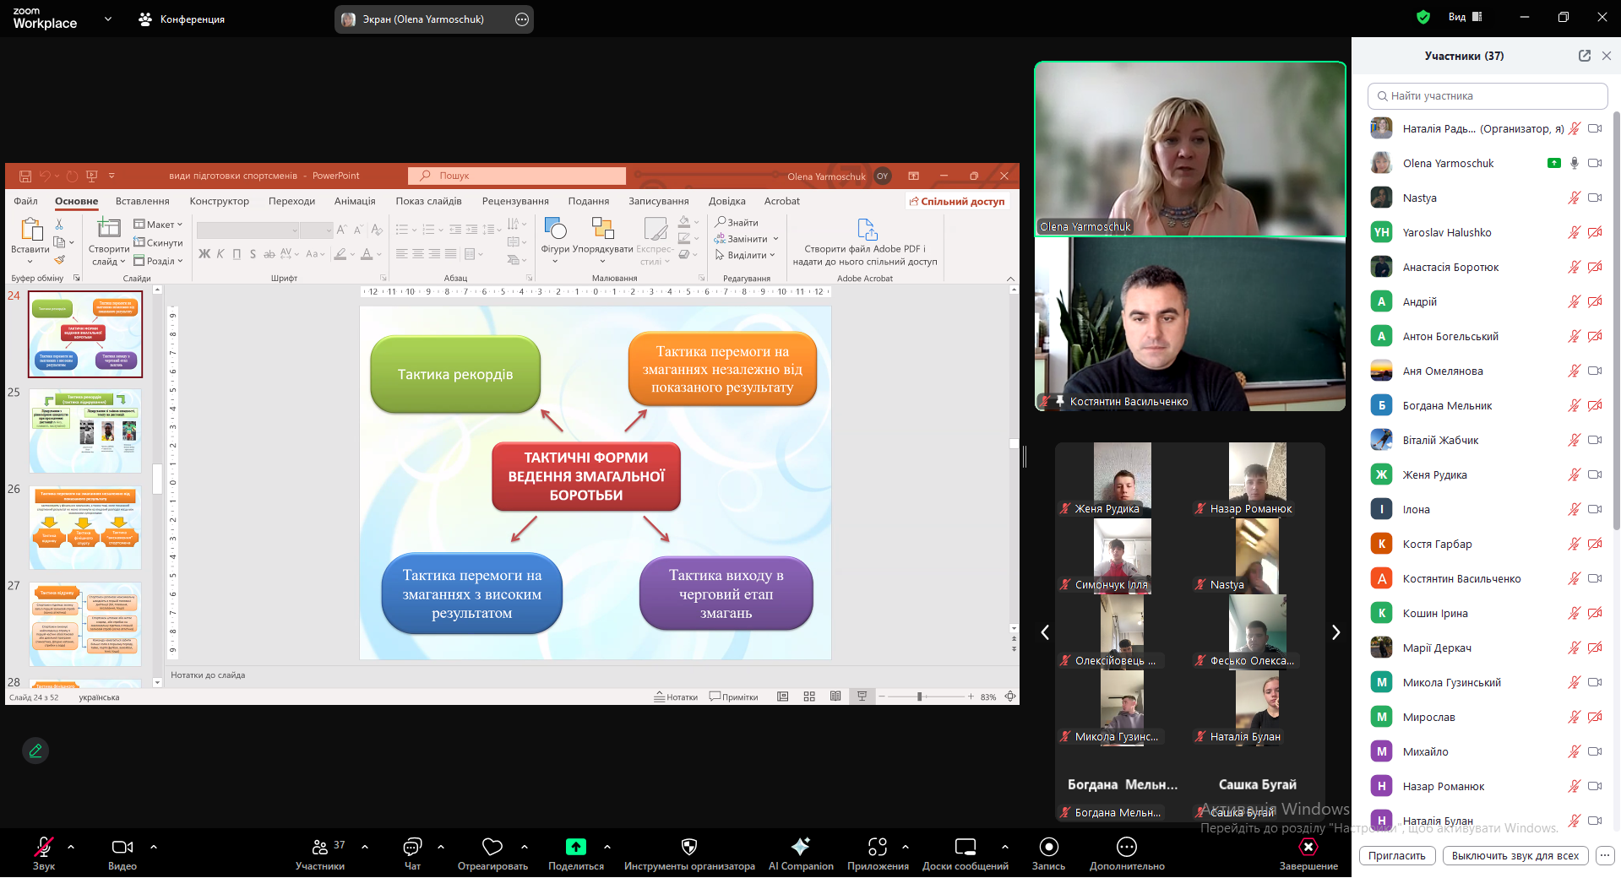Open AI Companion

(800, 847)
